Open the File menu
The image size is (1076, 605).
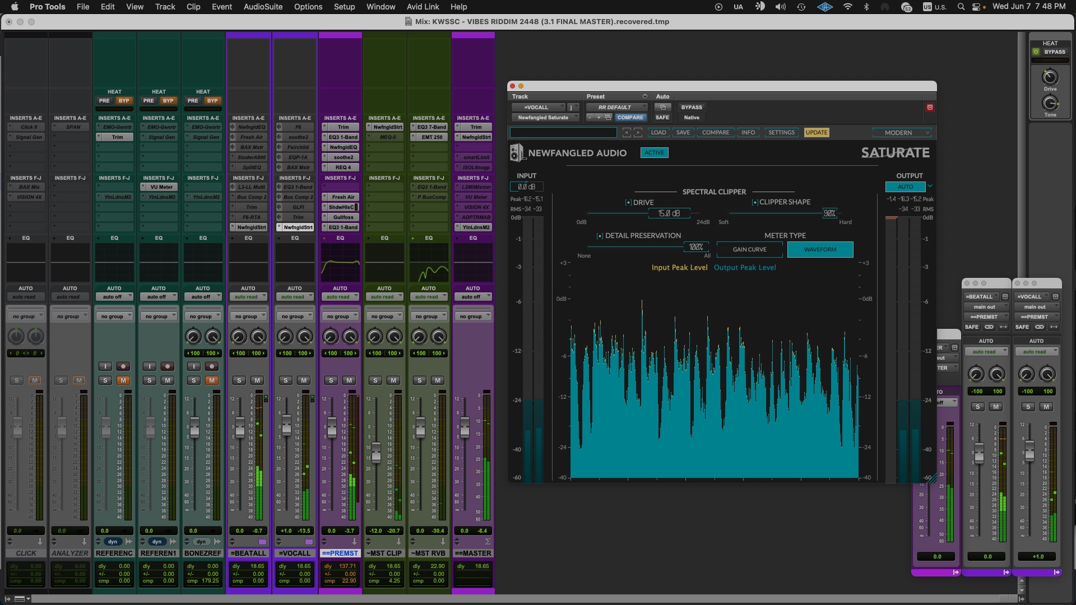click(83, 7)
